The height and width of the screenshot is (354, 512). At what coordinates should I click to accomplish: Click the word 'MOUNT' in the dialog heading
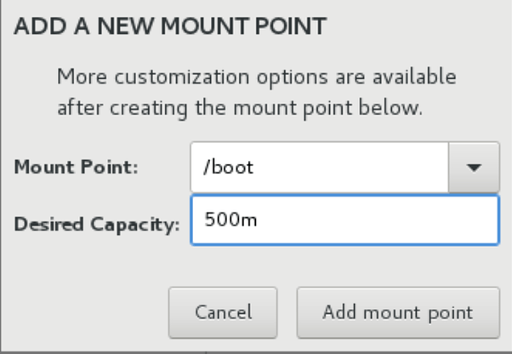point(206,26)
